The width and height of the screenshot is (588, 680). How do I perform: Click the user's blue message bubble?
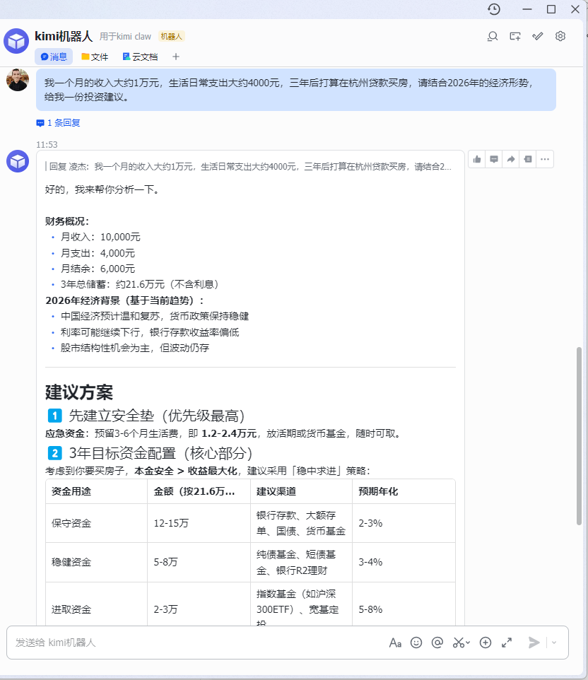[295, 90]
